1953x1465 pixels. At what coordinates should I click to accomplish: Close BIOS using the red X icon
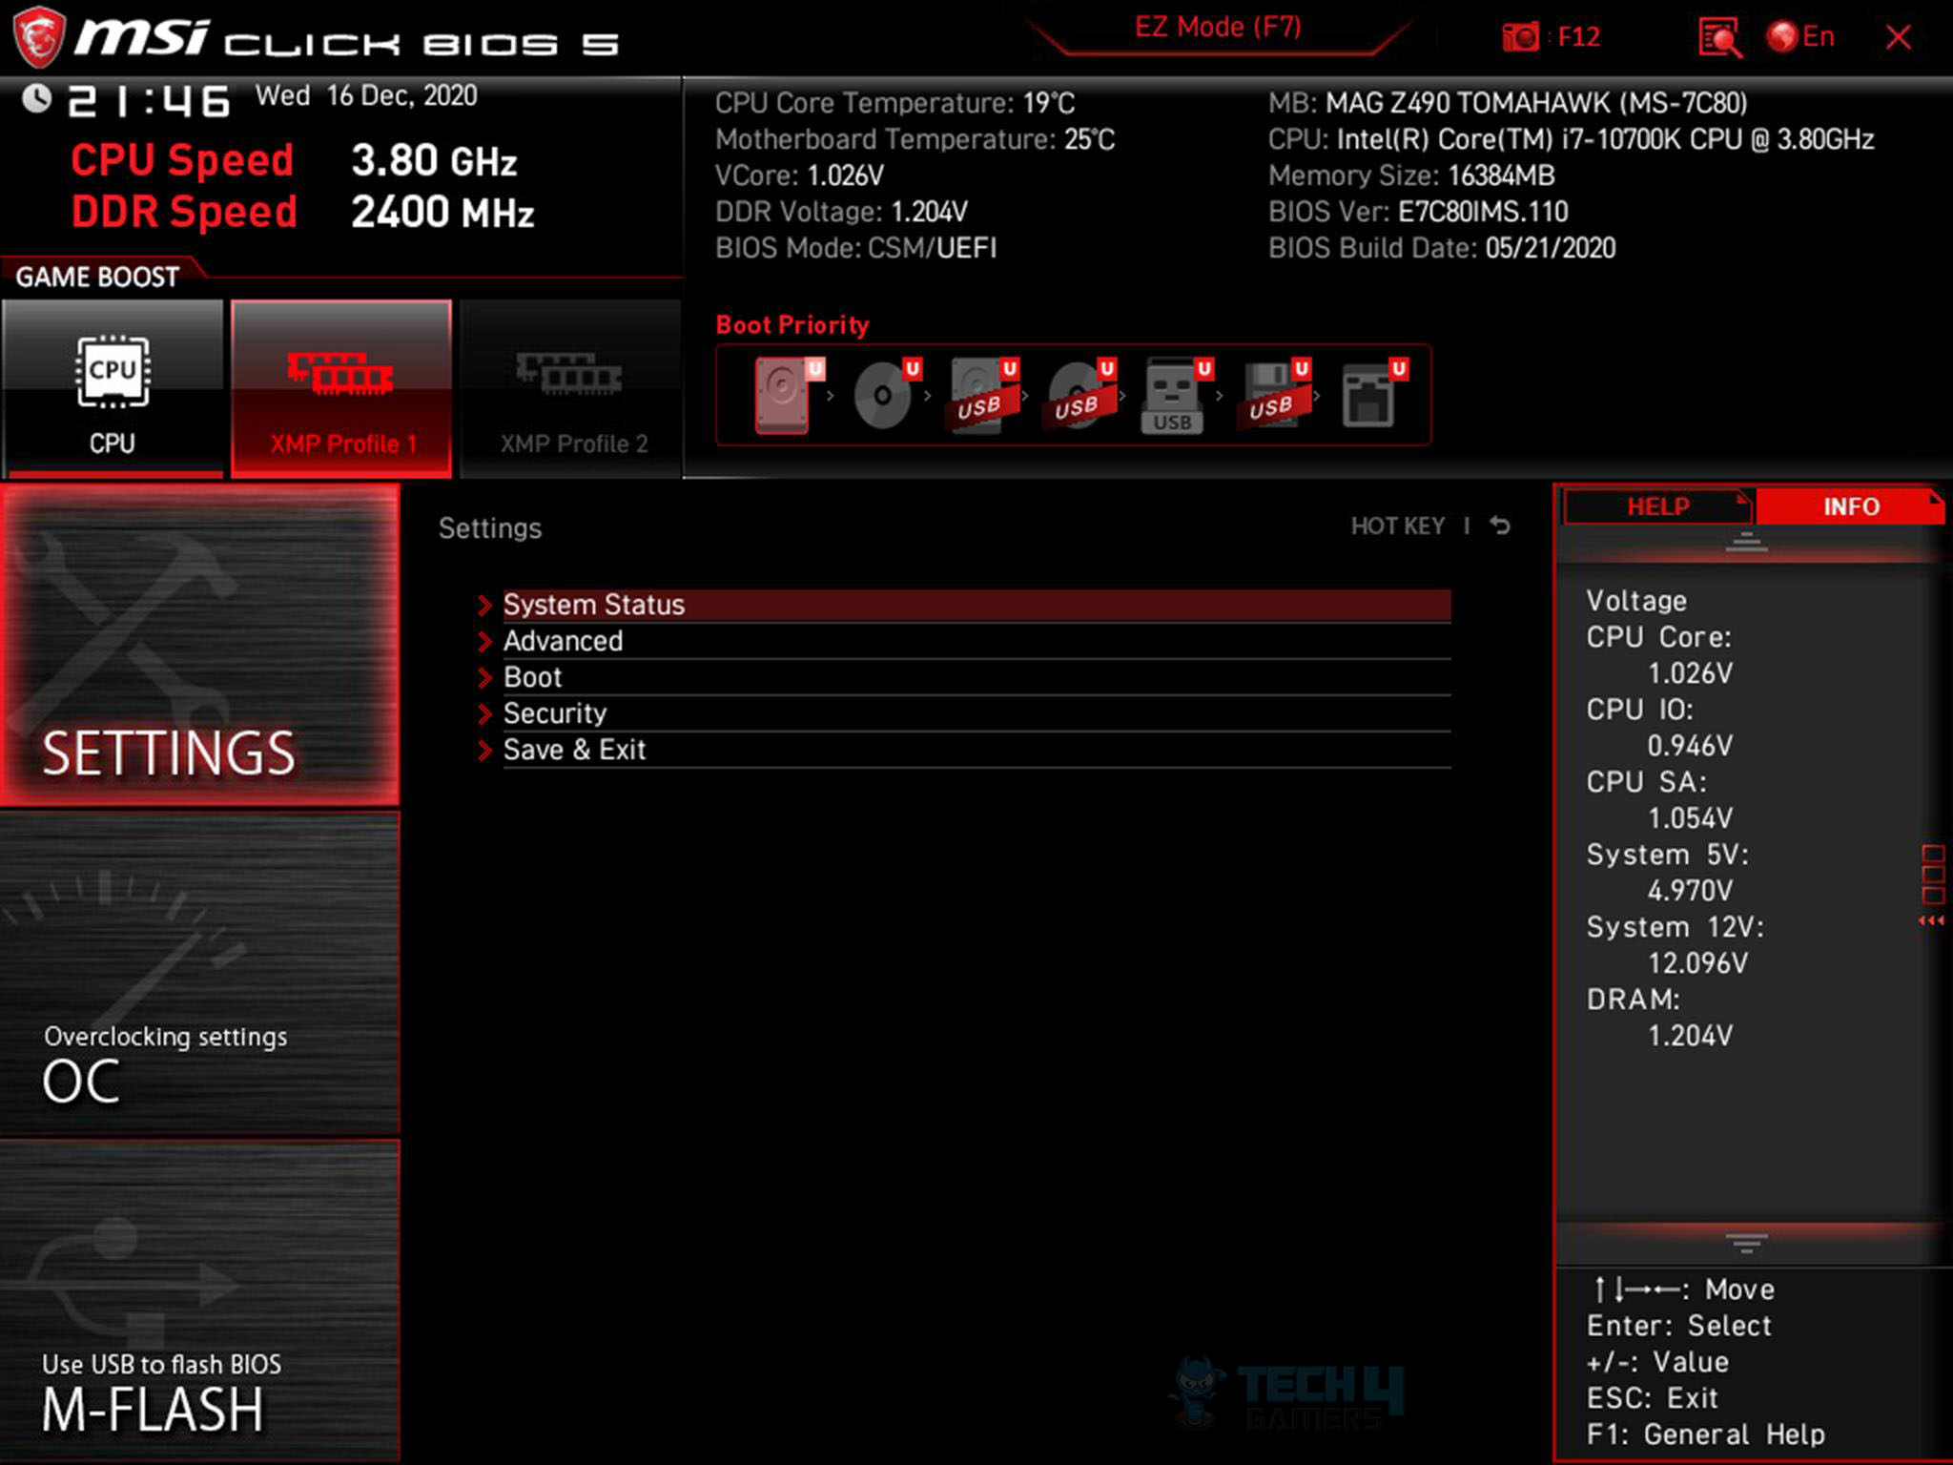point(1898,37)
